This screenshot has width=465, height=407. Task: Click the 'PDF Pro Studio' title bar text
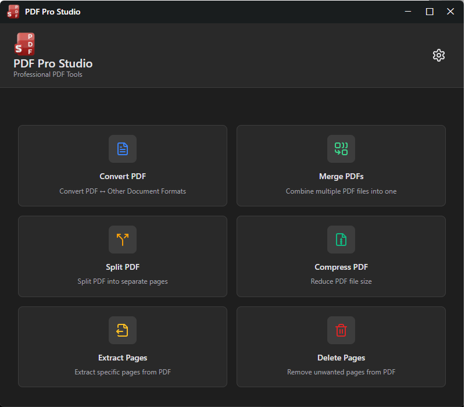[52, 12]
